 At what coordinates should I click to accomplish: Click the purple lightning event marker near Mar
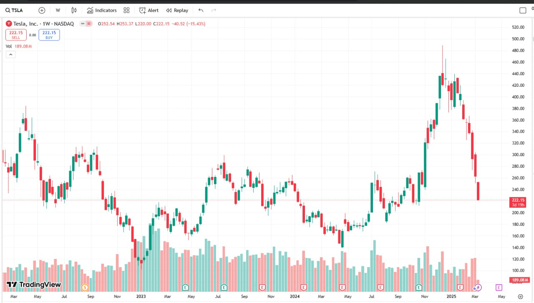(479, 287)
